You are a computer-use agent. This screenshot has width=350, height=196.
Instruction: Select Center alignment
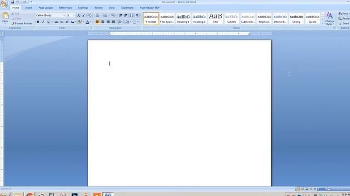point(103,22)
